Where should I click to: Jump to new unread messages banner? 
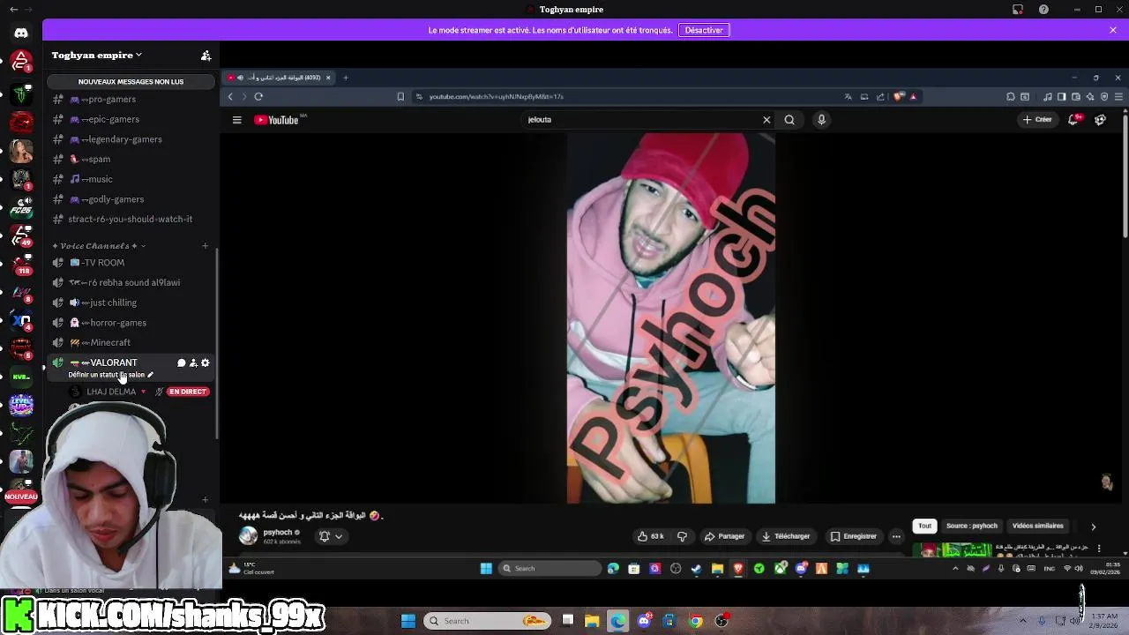pyautogui.click(x=131, y=81)
